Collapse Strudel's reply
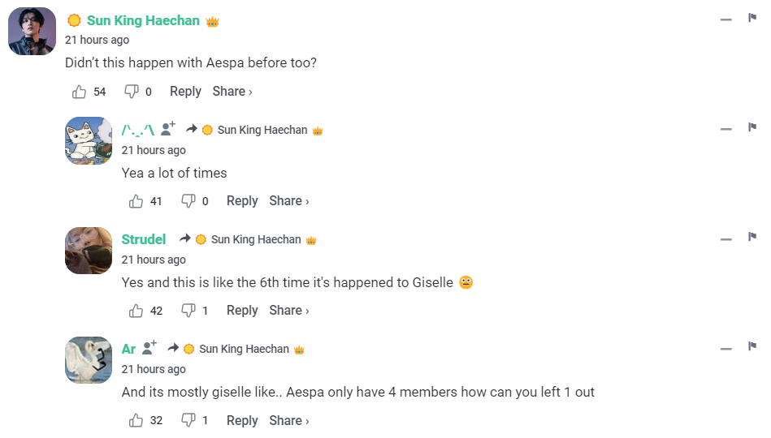The width and height of the screenshot is (771, 438). pyautogui.click(x=726, y=238)
